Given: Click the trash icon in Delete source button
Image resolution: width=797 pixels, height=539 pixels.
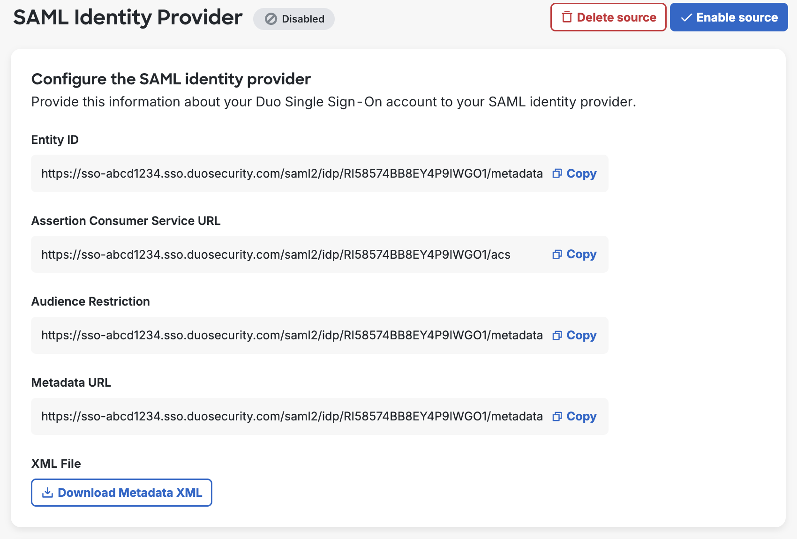Looking at the screenshot, I should point(567,17).
